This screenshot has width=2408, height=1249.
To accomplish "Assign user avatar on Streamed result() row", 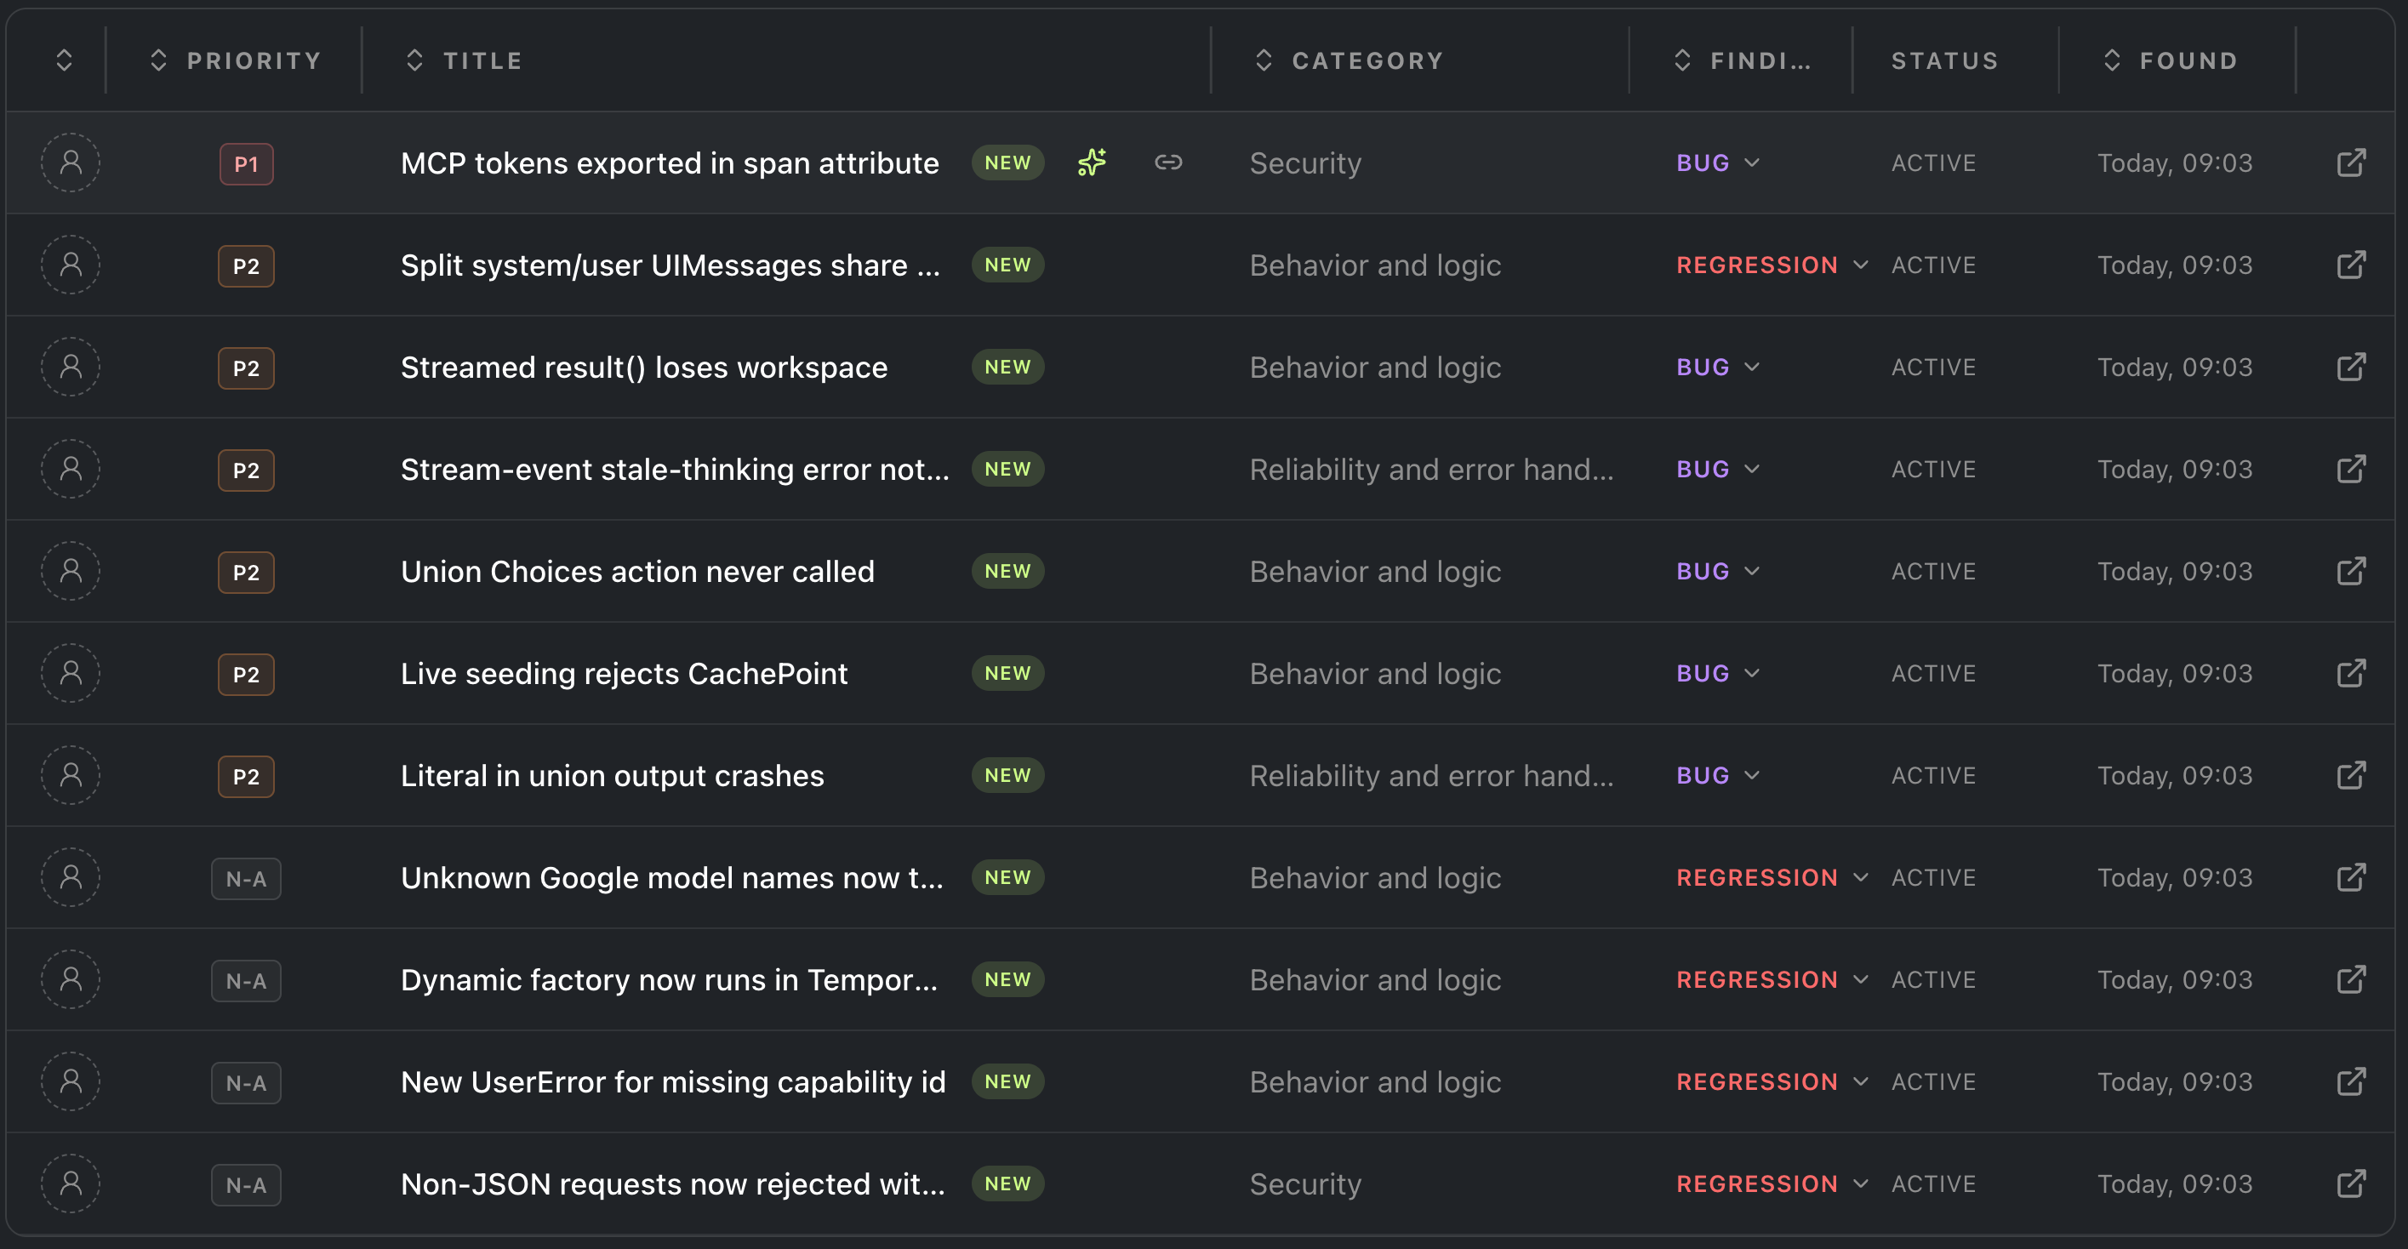I will click(71, 368).
